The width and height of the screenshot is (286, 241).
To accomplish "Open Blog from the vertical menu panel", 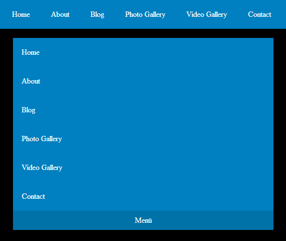I will coord(143,110).
